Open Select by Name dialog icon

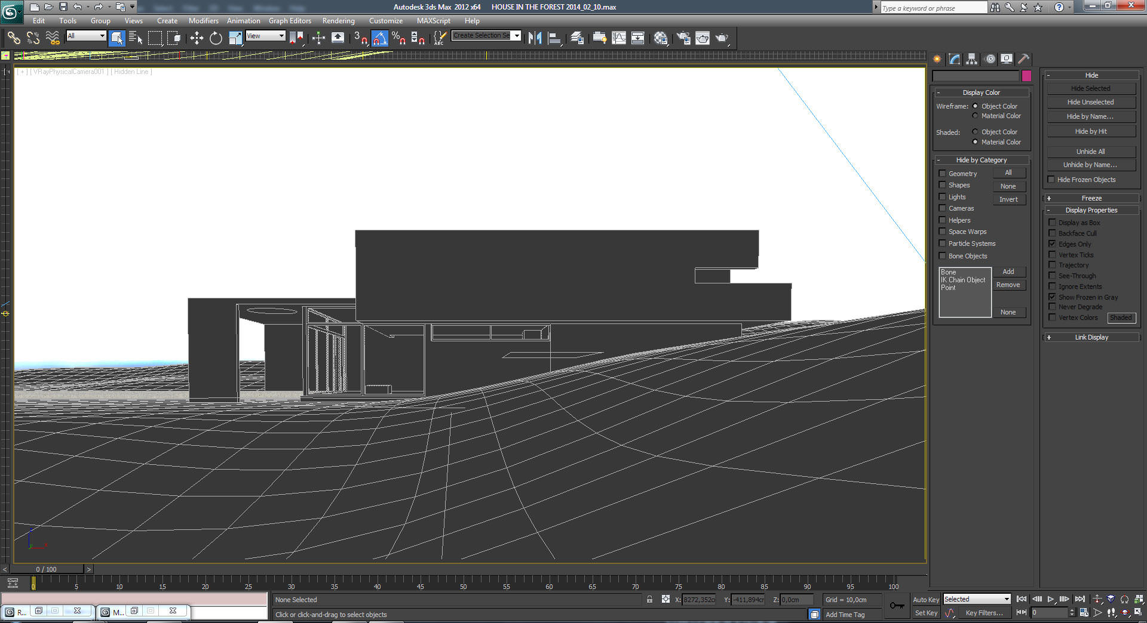(x=136, y=38)
